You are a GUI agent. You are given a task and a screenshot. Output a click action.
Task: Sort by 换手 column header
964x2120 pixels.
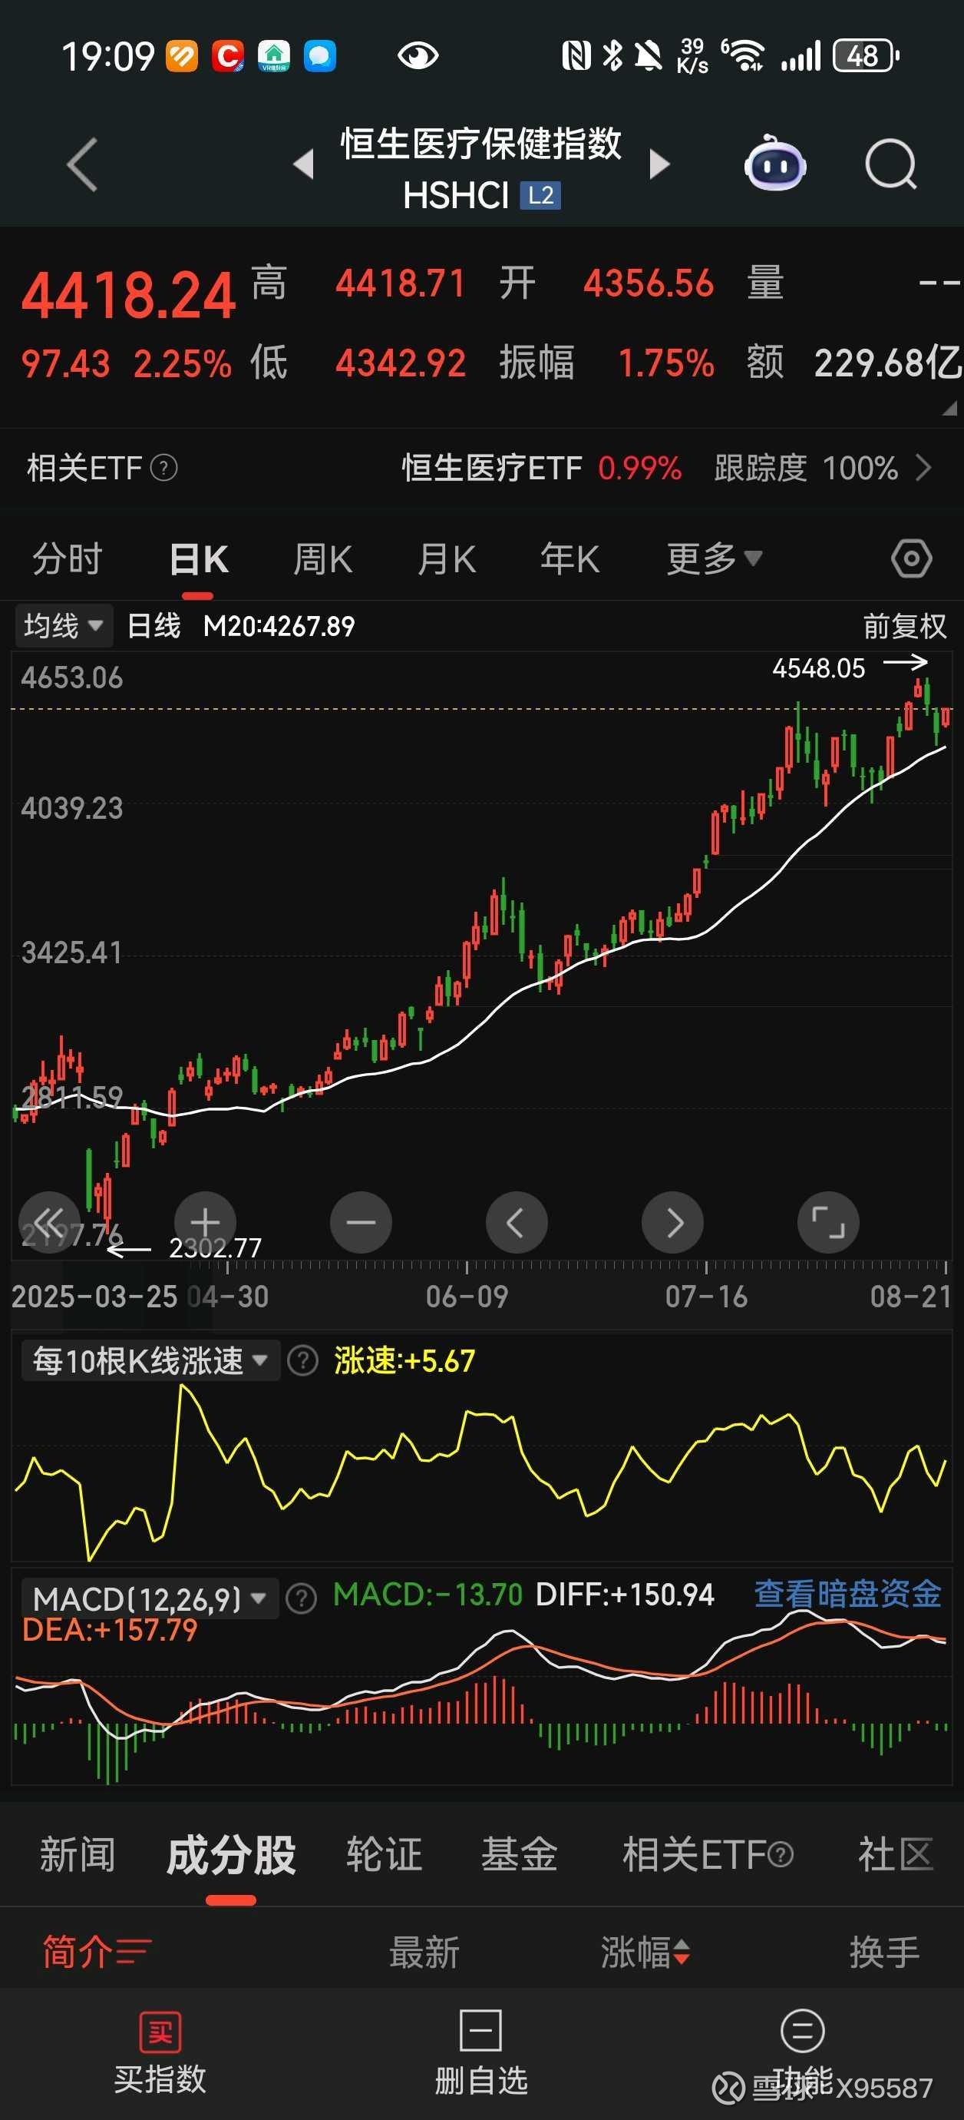[x=884, y=1951]
